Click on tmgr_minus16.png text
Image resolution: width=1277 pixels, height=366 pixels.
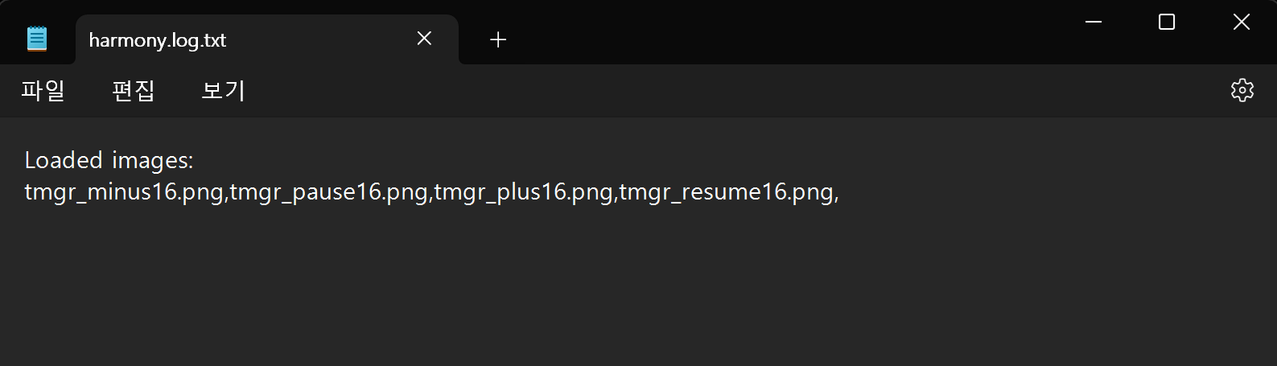tap(124, 193)
